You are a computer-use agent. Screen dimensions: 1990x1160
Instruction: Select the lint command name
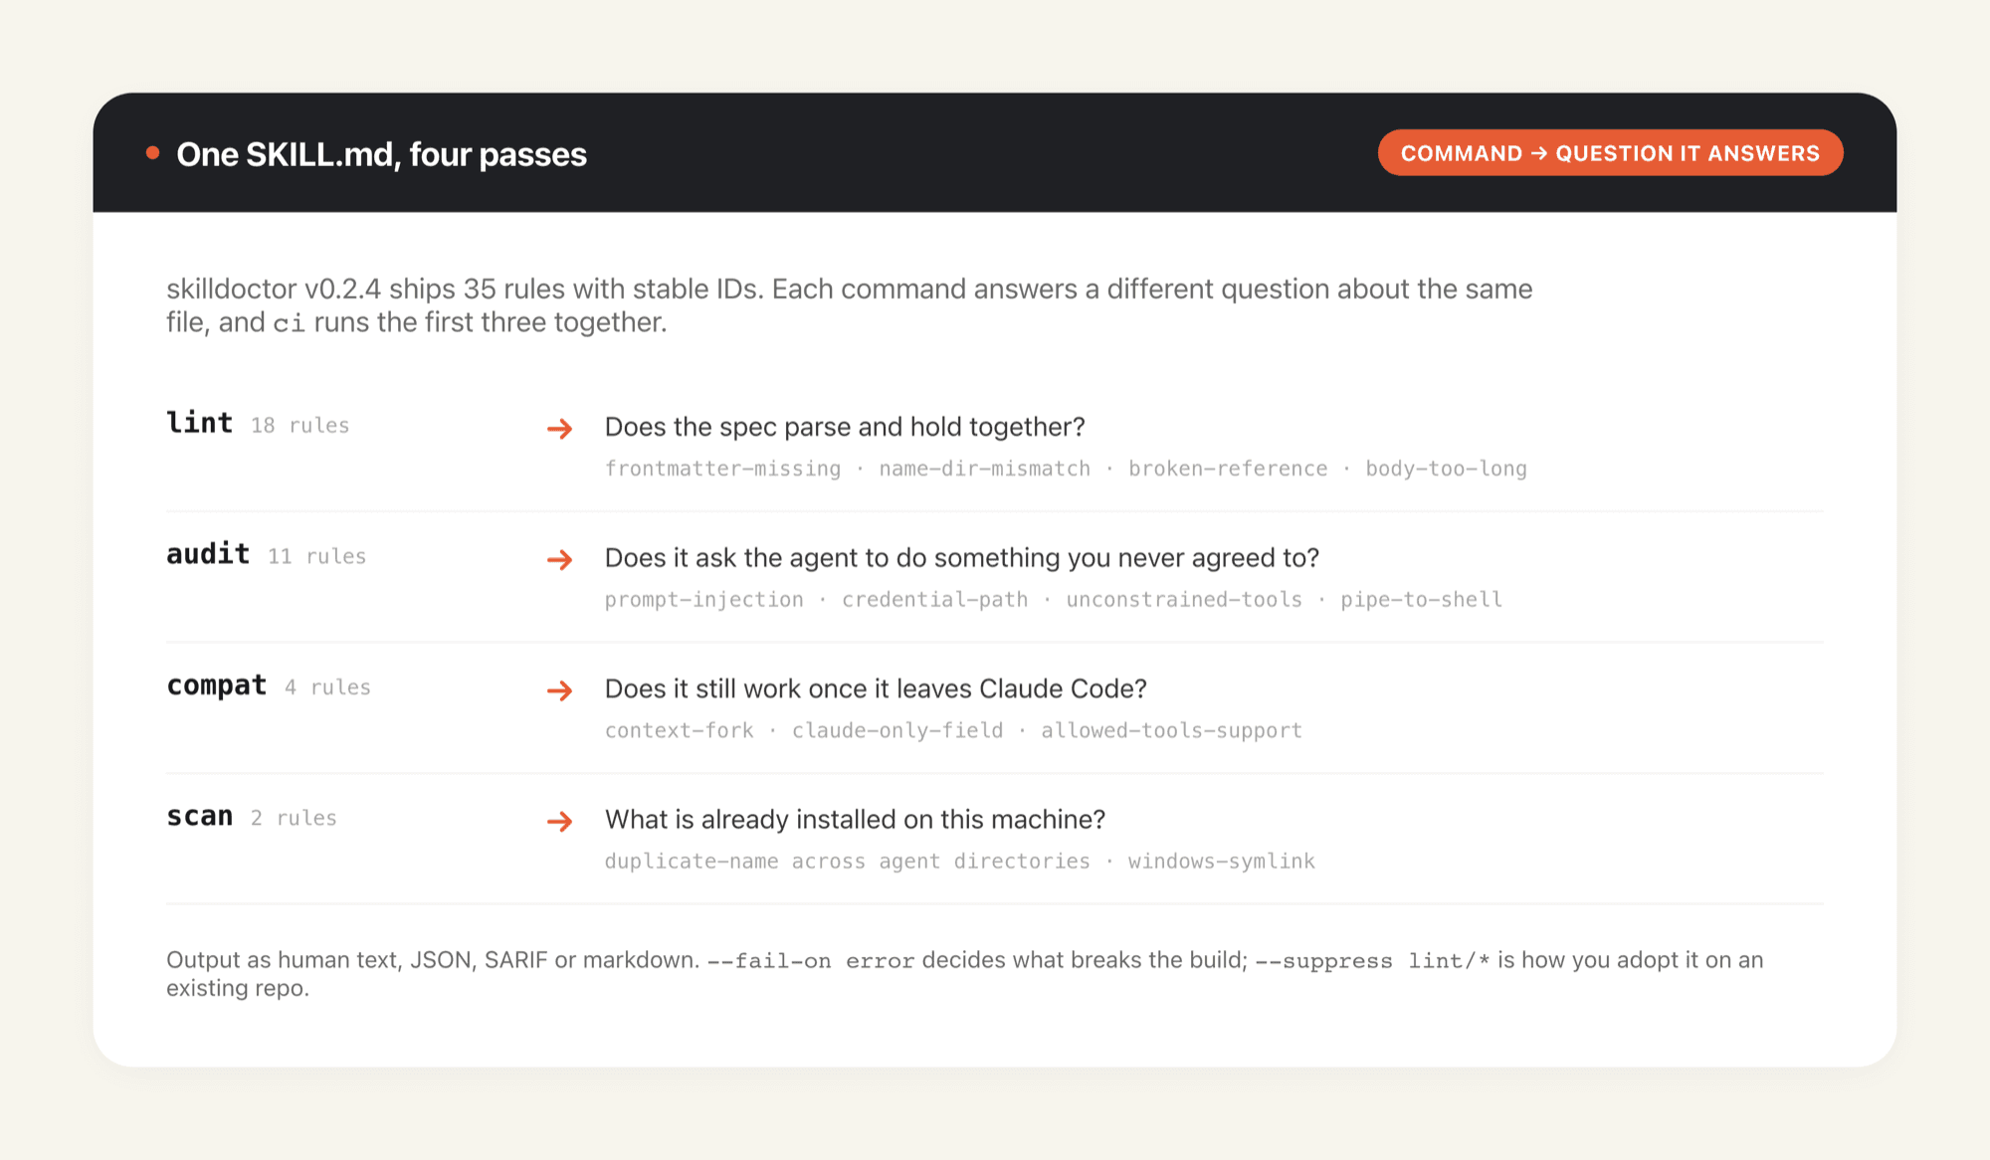pos(200,423)
